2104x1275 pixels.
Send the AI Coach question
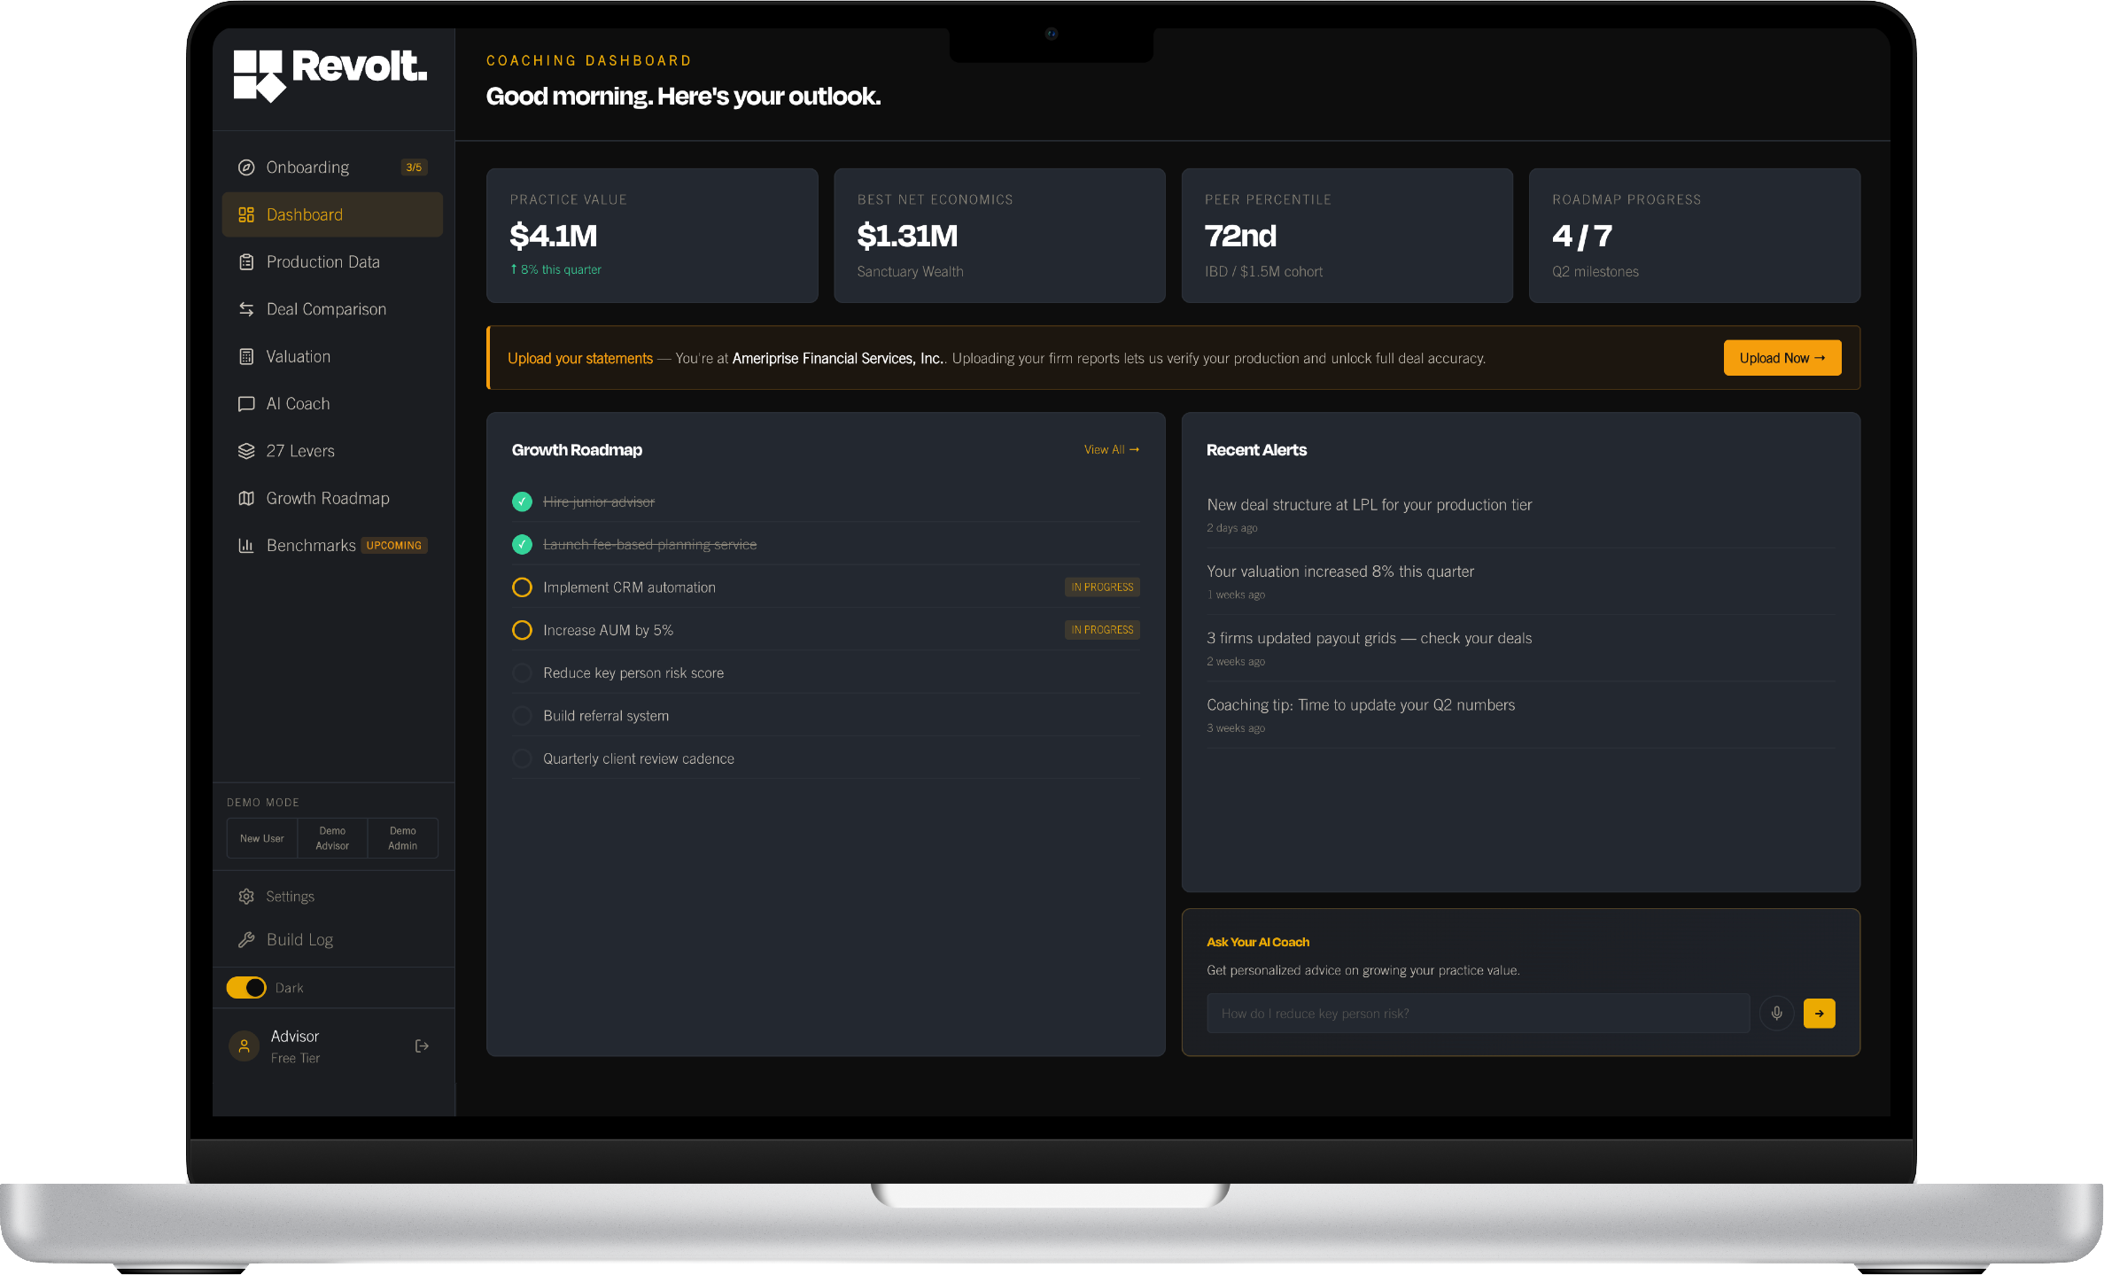click(1819, 1014)
